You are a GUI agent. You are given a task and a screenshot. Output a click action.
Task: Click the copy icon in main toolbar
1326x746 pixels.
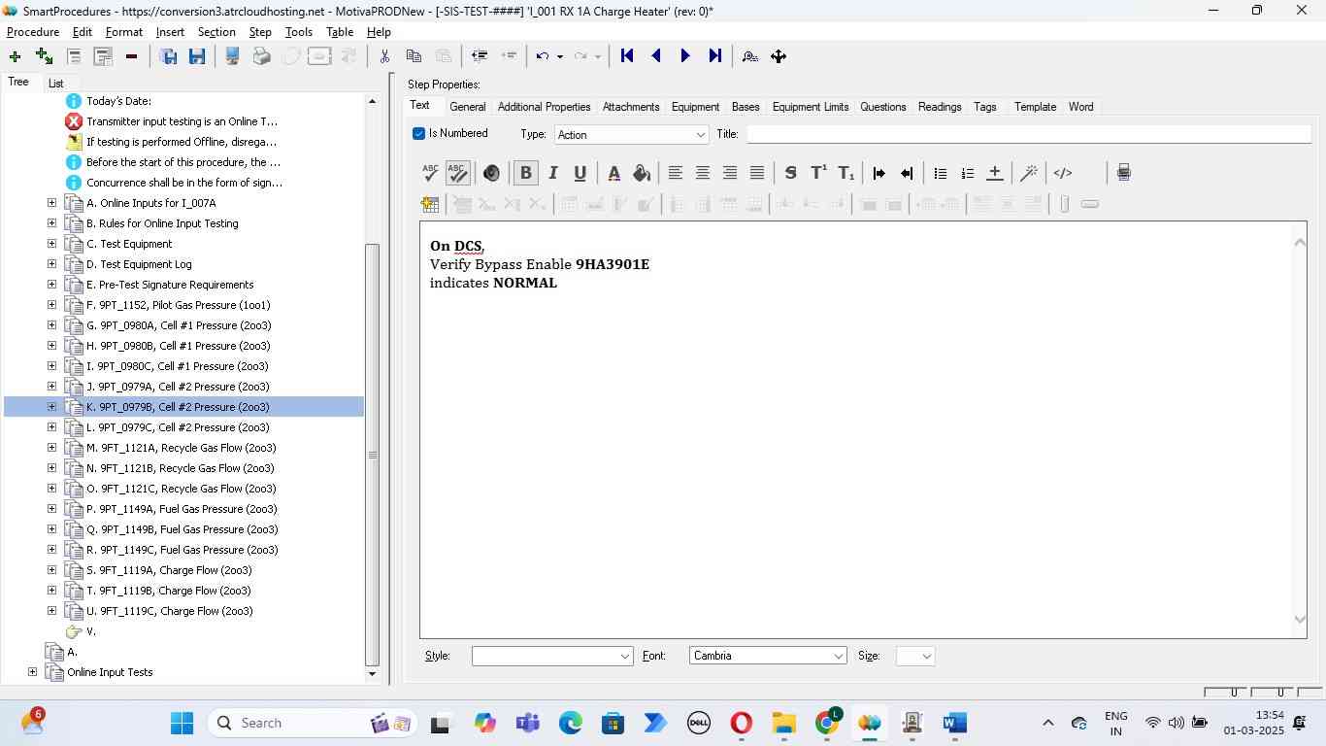(x=414, y=56)
